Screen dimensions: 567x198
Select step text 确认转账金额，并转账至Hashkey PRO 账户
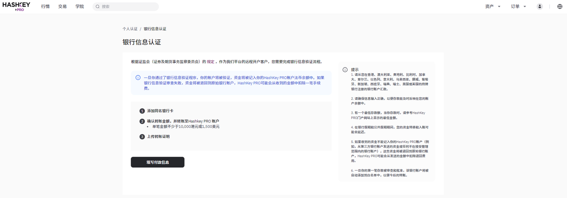pyautogui.click(x=183, y=121)
